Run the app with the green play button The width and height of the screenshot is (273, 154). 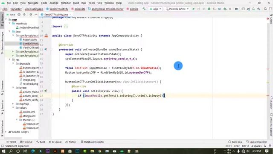(x=193, y=9)
